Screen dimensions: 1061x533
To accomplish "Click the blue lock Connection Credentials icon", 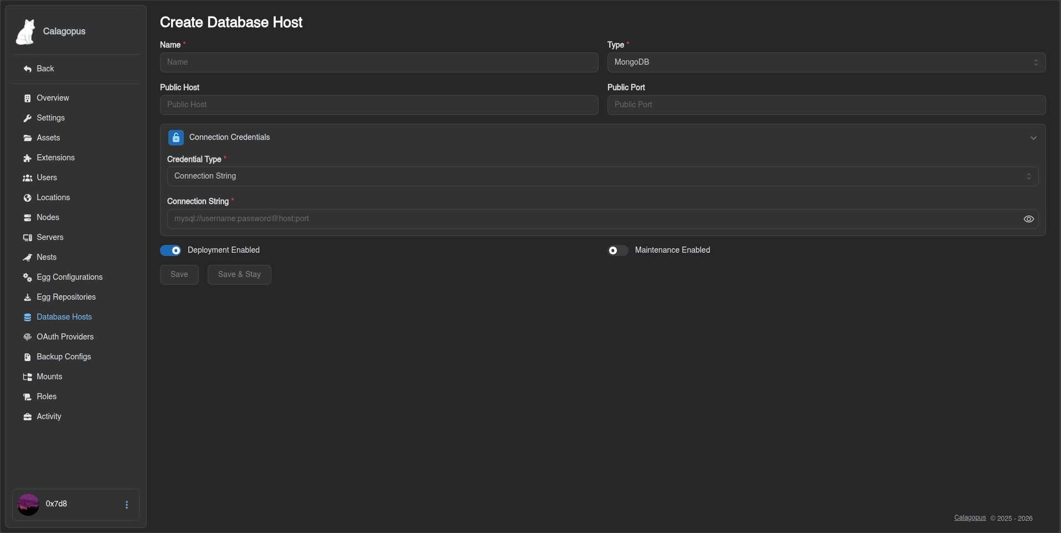I will point(176,138).
